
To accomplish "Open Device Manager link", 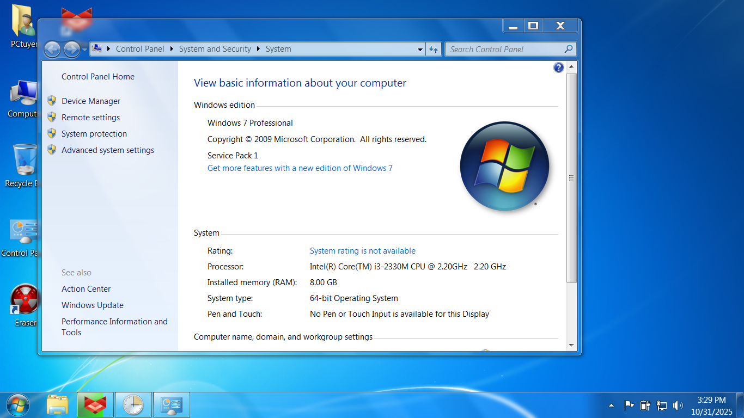I will tap(91, 101).
